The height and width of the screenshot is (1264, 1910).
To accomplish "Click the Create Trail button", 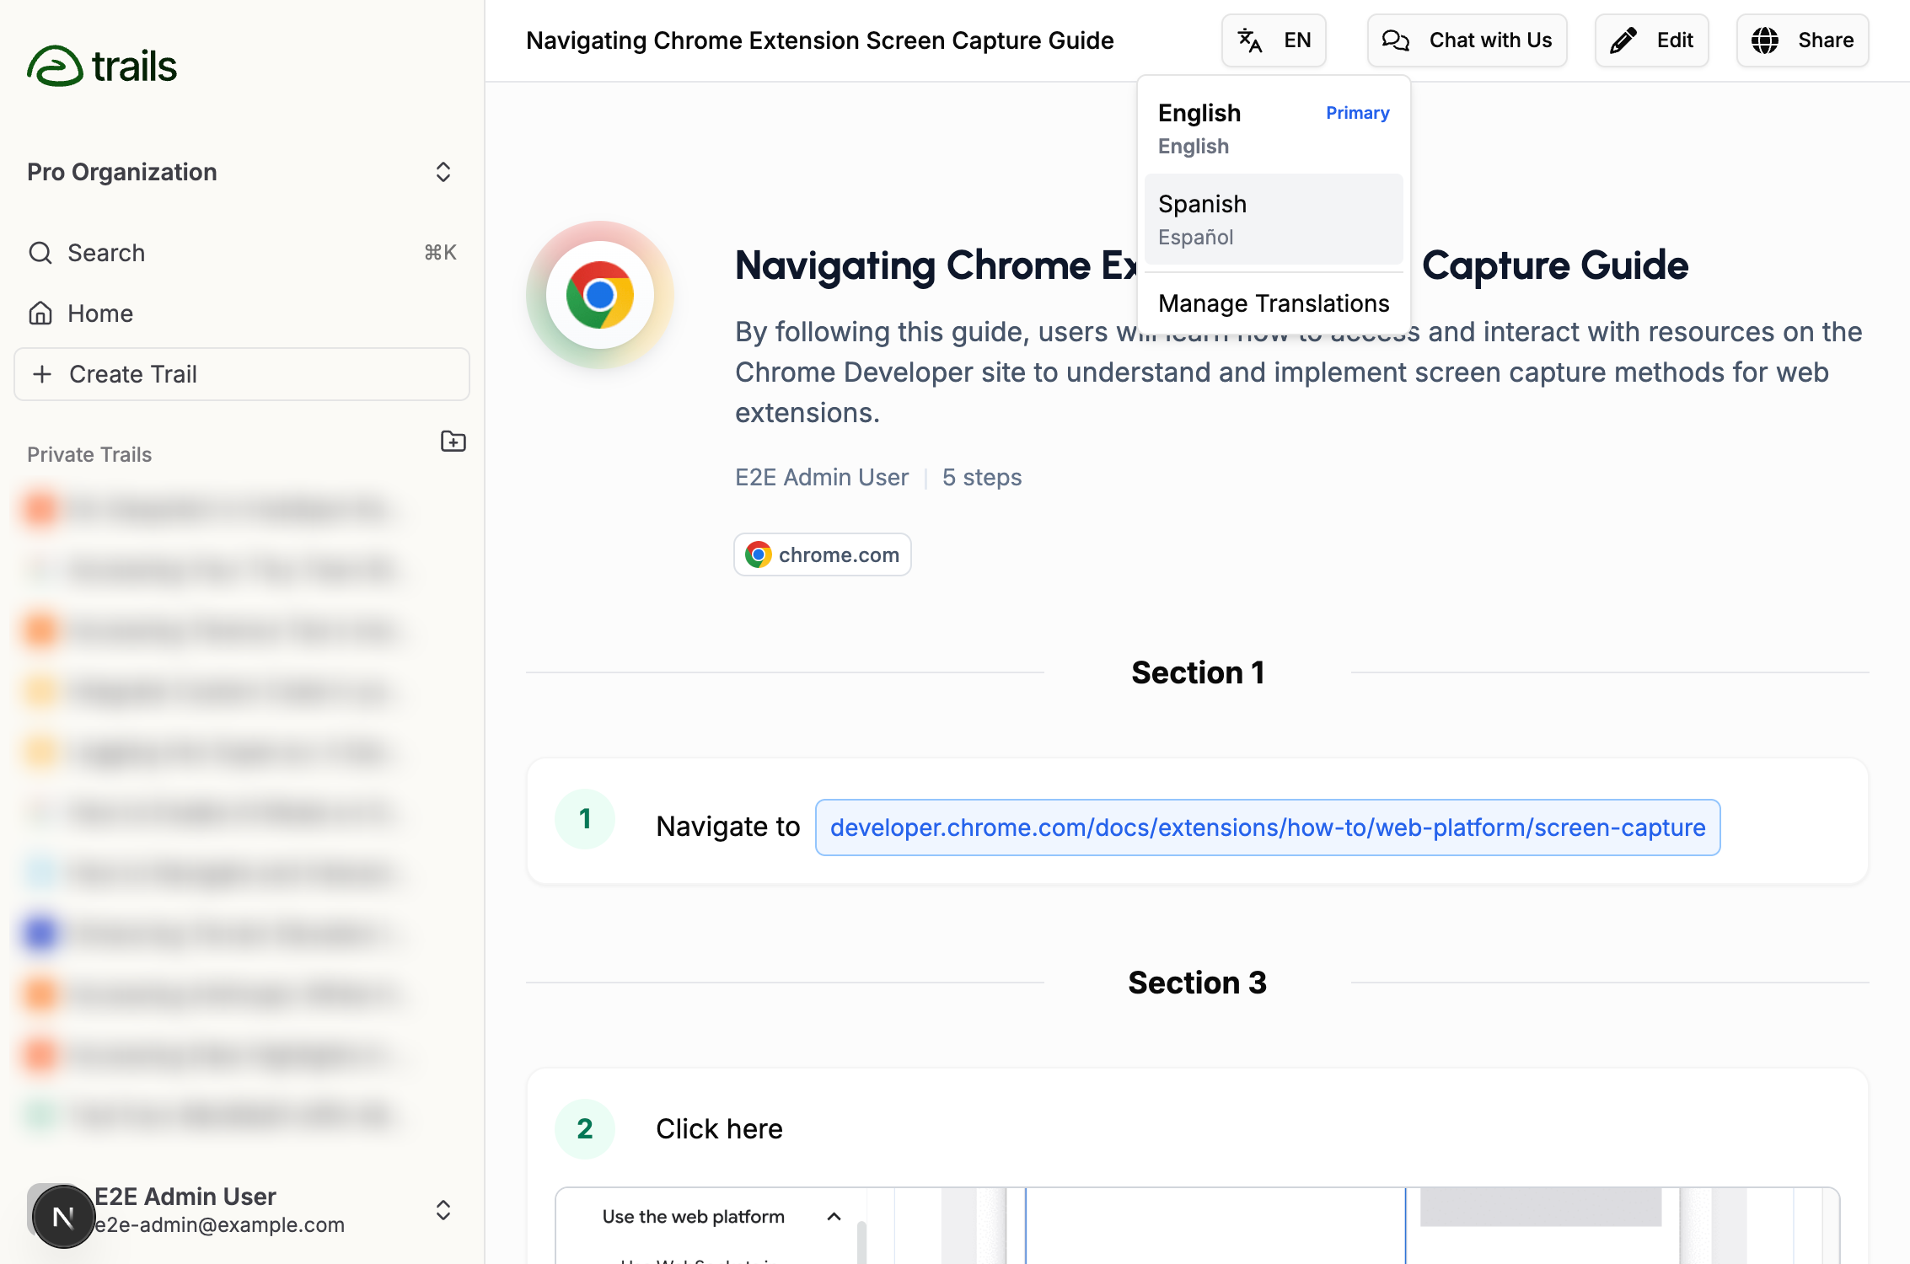I will (242, 374).
